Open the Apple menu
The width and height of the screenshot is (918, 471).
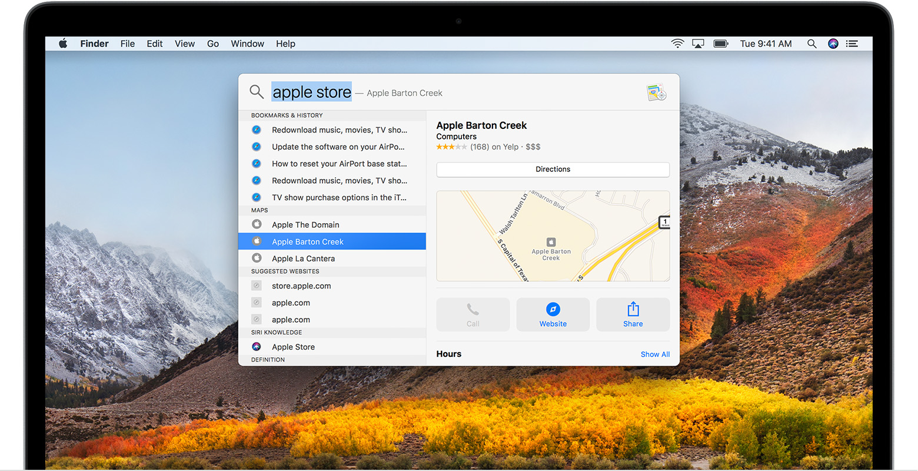[x=63, y=43]
